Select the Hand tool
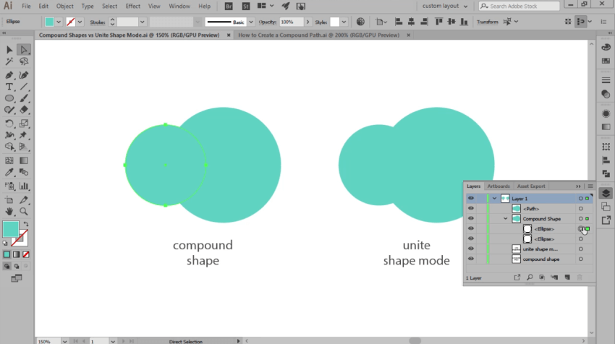Viewport: 615px width, 344px height. pos(10,212)
